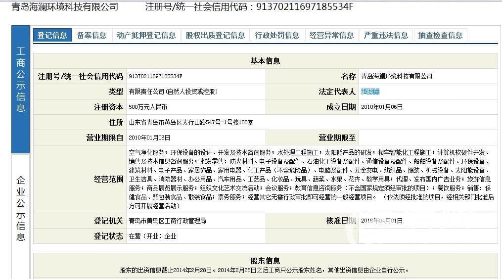This screenshot has height=279, width=502.
Task: Open the 动产抵押登记信息 tab
Action: tap(146, 35)
